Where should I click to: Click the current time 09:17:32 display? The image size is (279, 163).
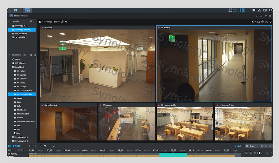[x=14, y=146]
